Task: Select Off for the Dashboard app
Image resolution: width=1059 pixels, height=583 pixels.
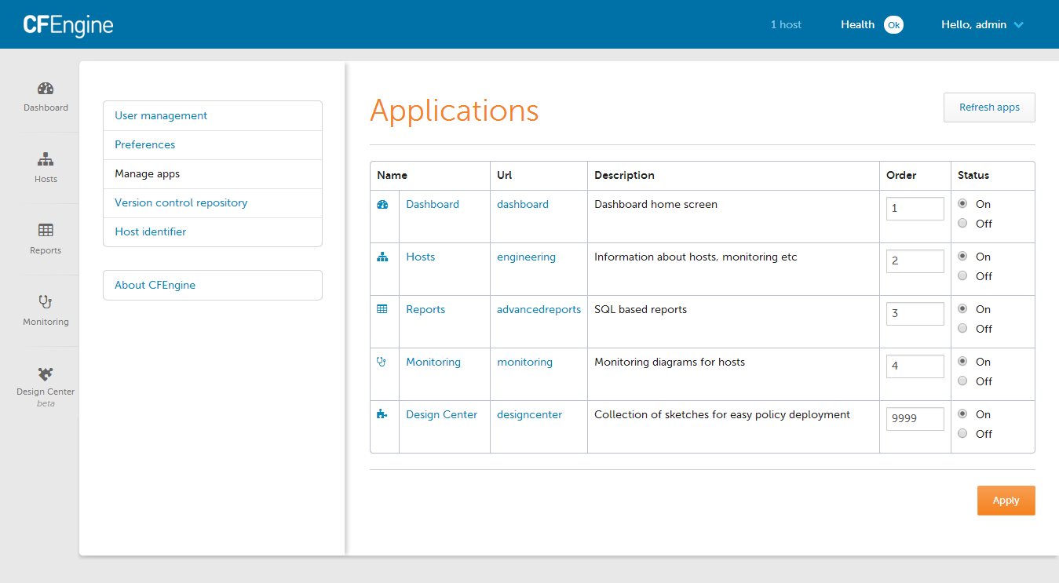Action: pos(962,223)
